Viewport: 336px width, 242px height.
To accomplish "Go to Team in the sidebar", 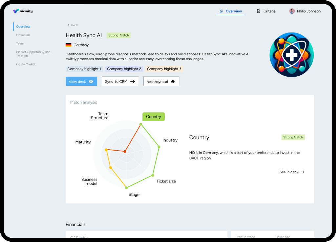I will tap(20, 43).
